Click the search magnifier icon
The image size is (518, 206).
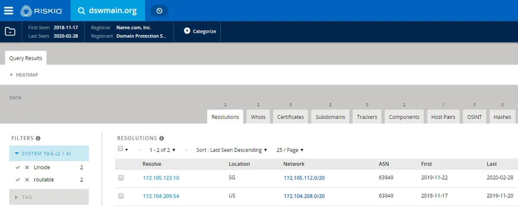point(81,11)
